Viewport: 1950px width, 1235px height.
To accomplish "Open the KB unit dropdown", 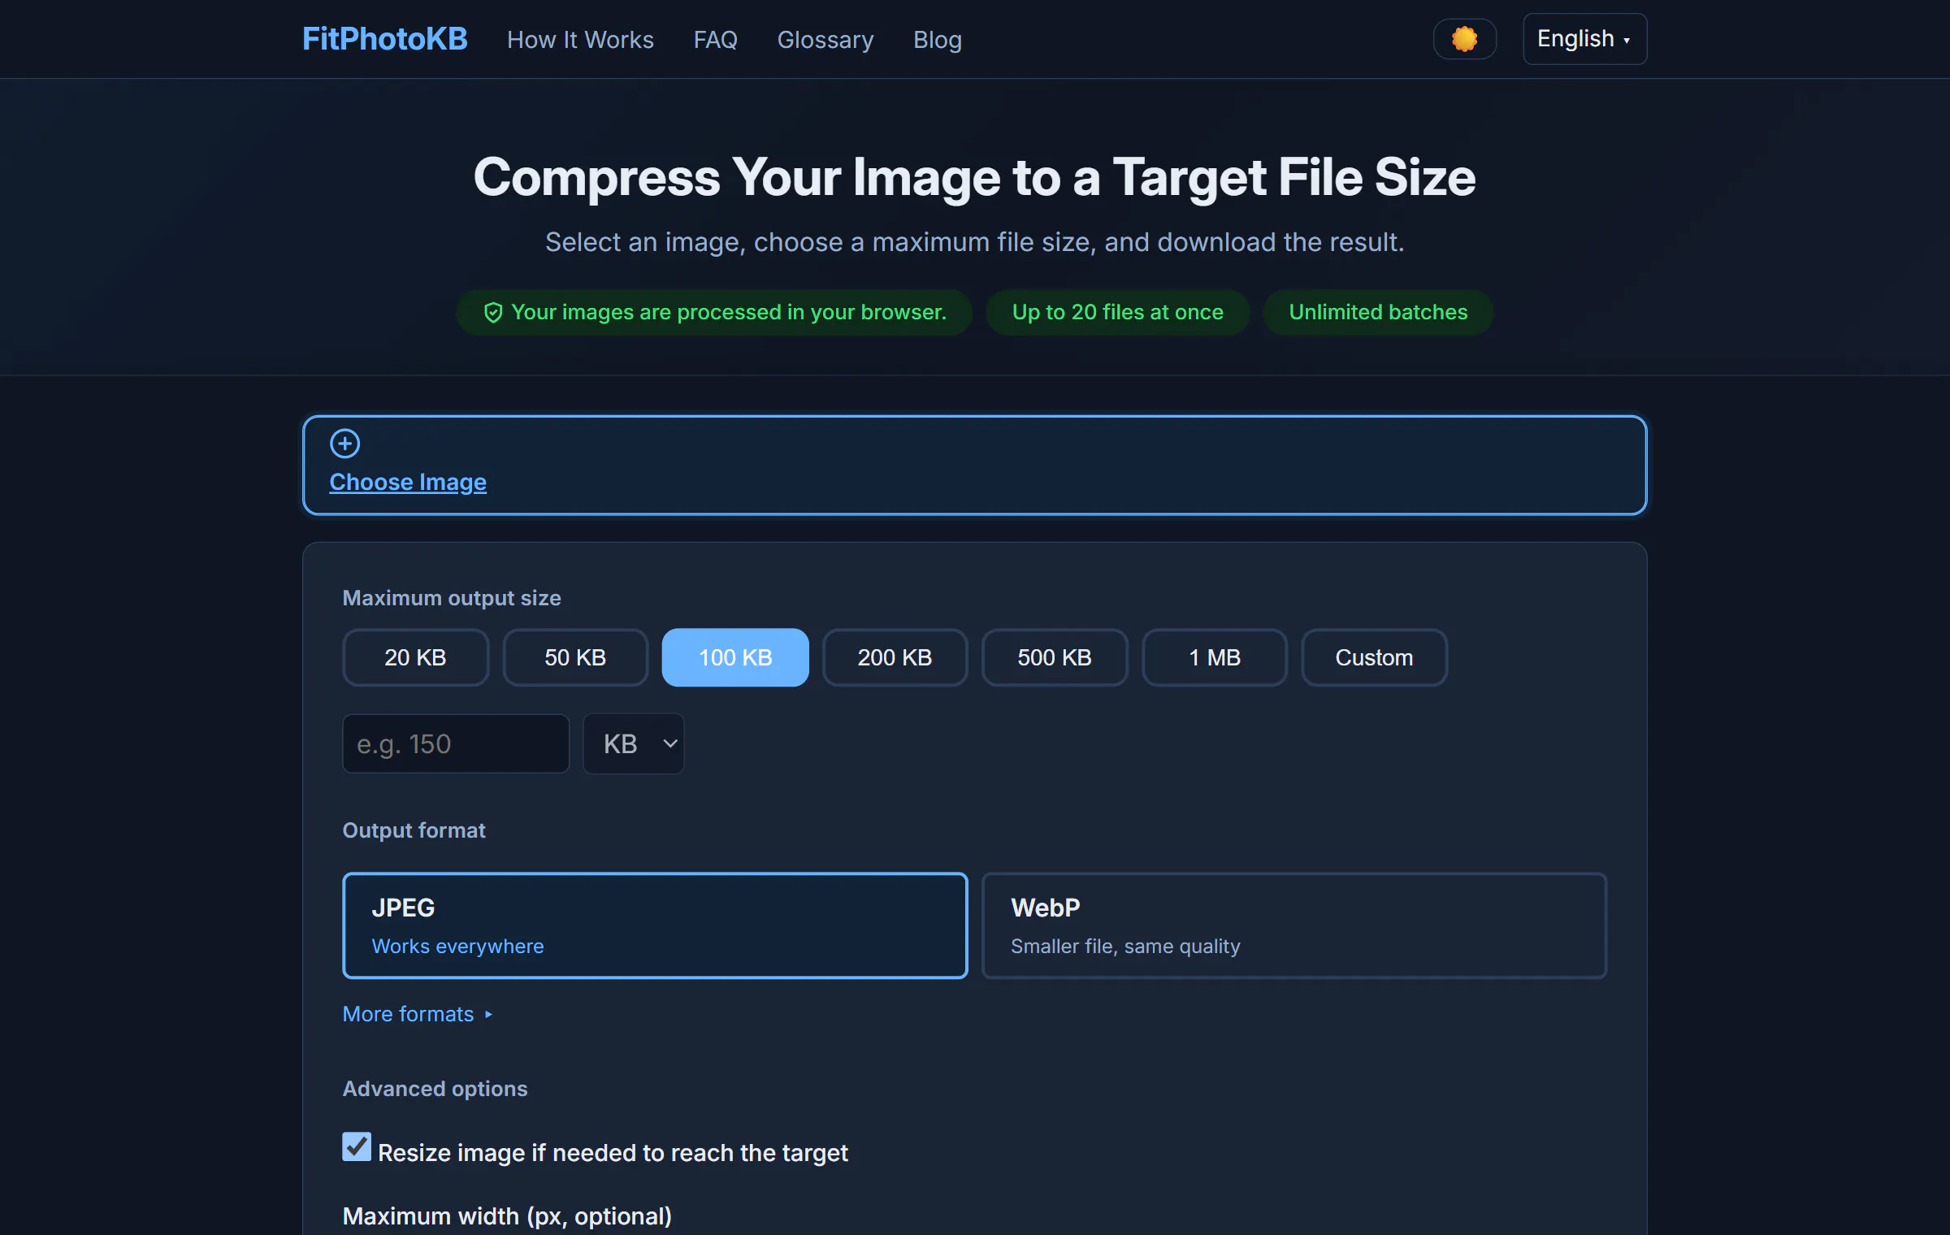I will tap(633, 743).
